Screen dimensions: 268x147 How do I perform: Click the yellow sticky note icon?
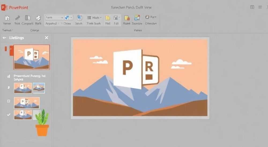[107, 18]
